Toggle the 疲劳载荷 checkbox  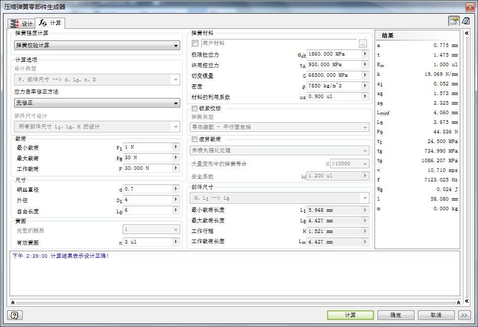(195, 139)
